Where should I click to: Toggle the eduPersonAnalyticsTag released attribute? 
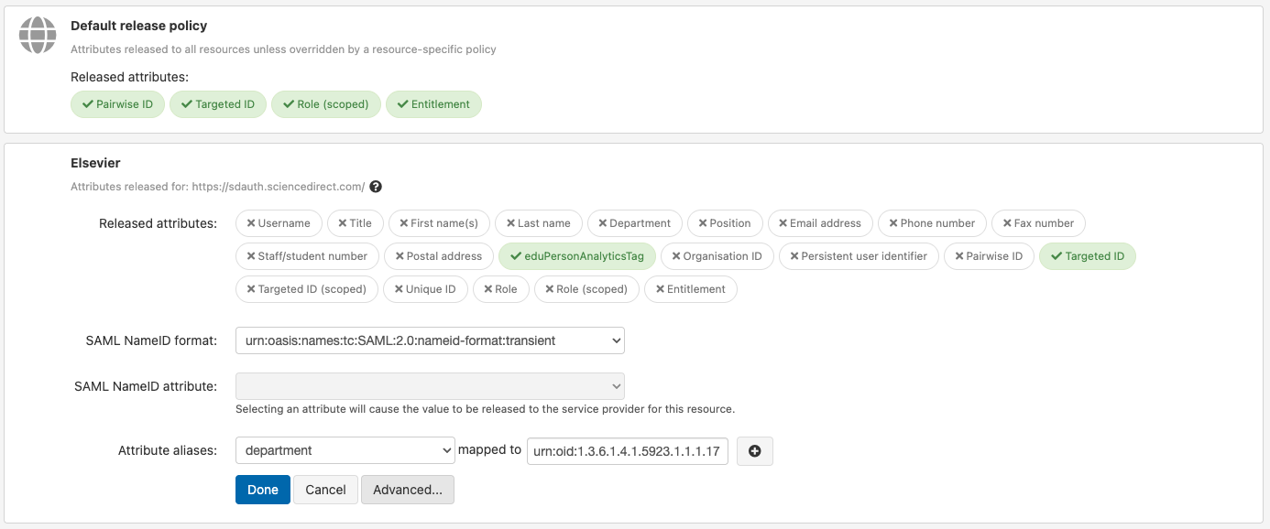click(x=576, y=256)
